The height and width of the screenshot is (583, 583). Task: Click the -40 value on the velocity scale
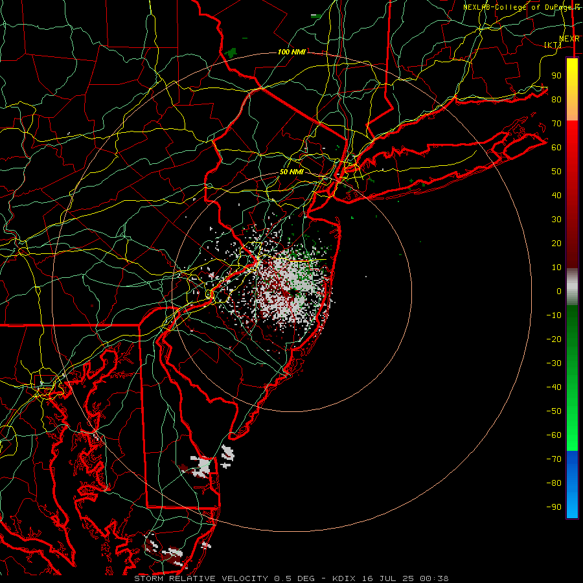554,387
